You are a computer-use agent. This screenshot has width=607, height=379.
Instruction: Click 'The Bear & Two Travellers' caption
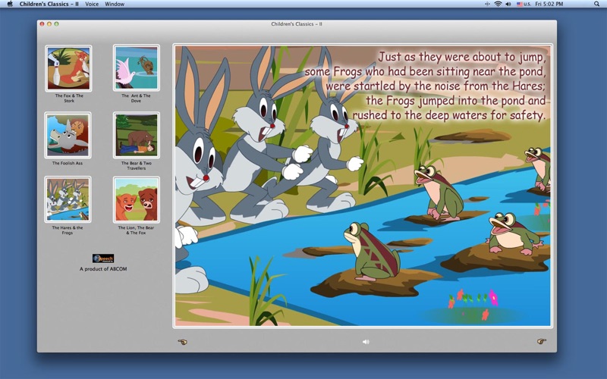(x=137, y=165)
